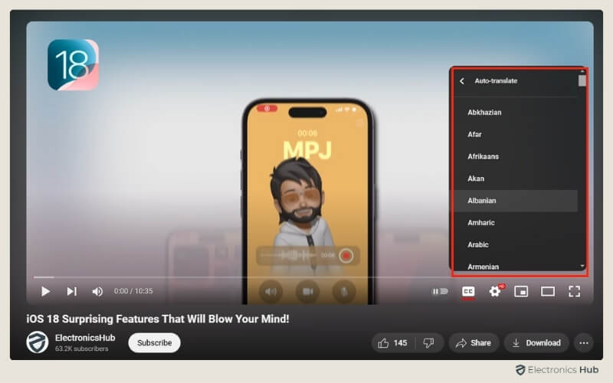613x383 pixels.
Task: Click the Auto-translate menu header
Action: (496, 81)
